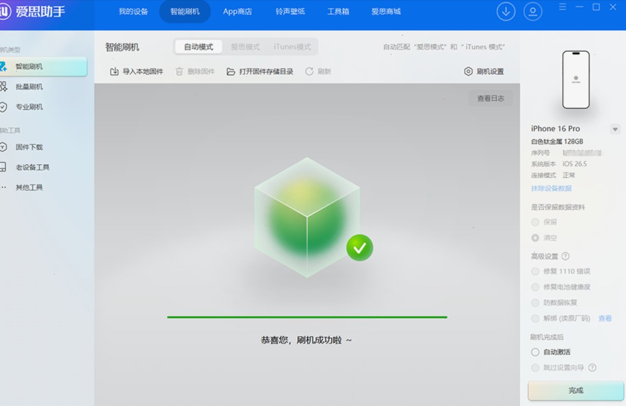Viewport: 626px width, 406px height.
Task: Toggle the 修复 1110 错误 option
Action: pyautogui.click(x=535, y=271)
